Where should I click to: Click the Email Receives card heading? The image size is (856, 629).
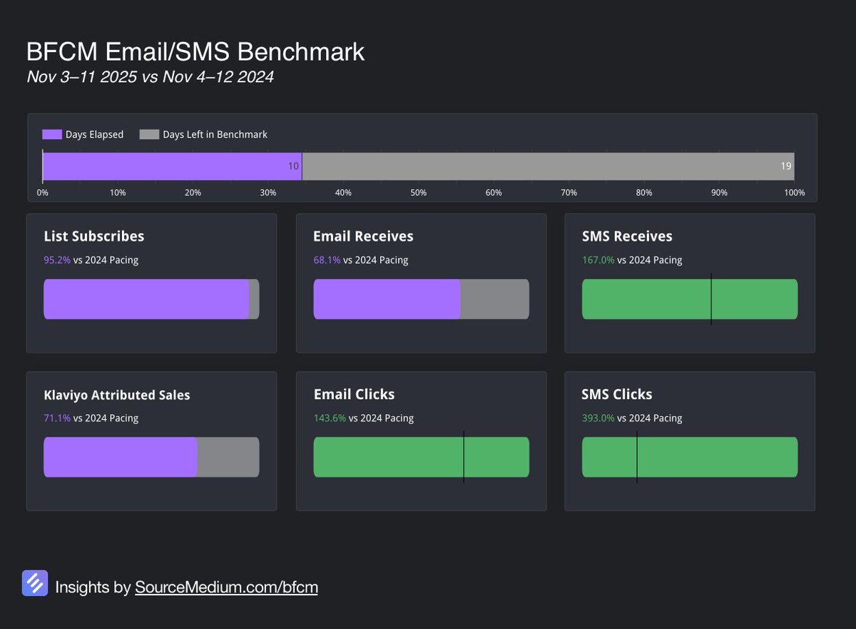[363, 236]
